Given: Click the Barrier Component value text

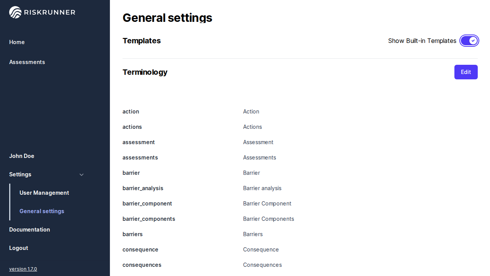Looking at the screenshot, I should click(267, 204).
